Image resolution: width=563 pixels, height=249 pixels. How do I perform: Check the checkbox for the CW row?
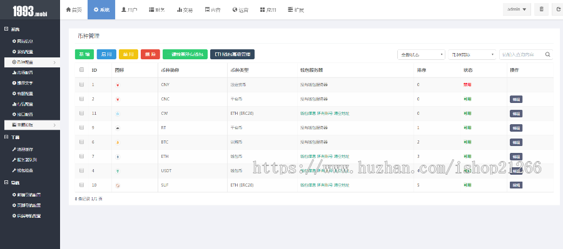pos(81,113)
